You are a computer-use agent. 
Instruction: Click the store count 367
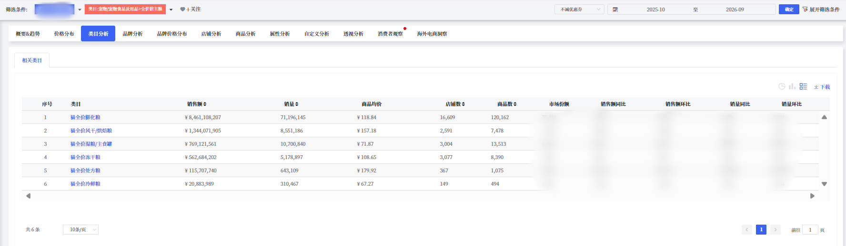pyautogui.click(x=444, y=170)
